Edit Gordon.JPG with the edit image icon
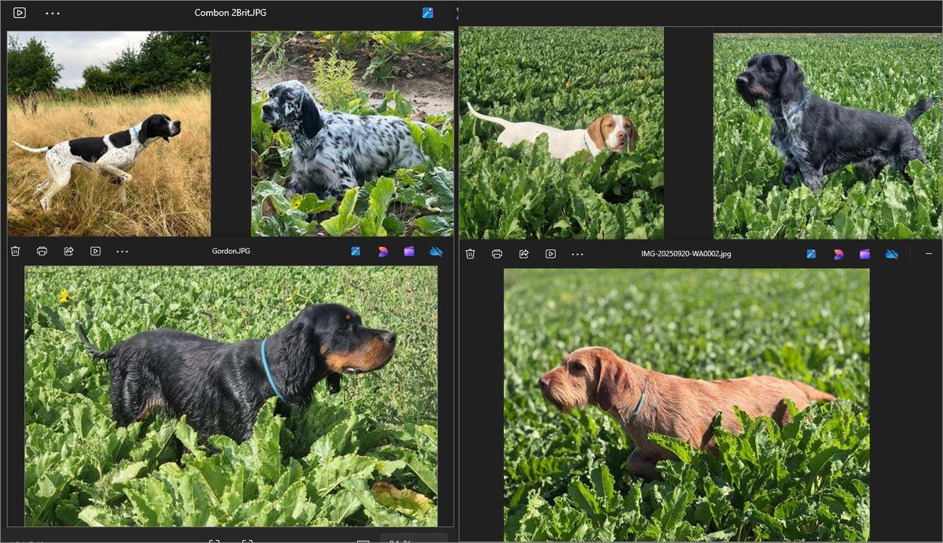Image resolution: width=943 pixels, height=543 pixels. point(356,252)
